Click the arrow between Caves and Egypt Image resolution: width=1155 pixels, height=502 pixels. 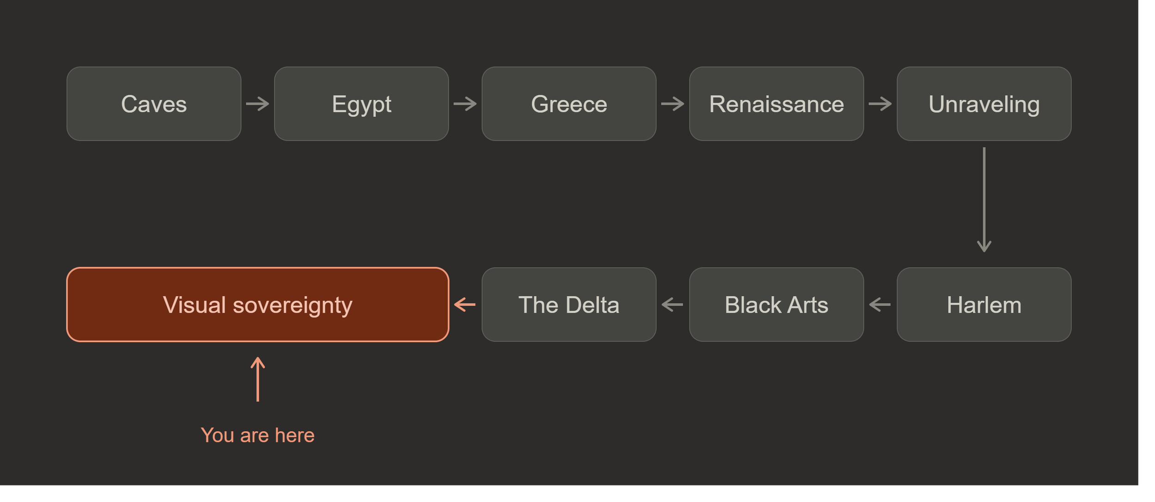point(257,104)
